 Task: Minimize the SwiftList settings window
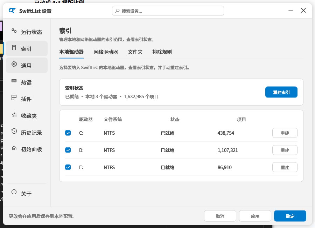291,10
